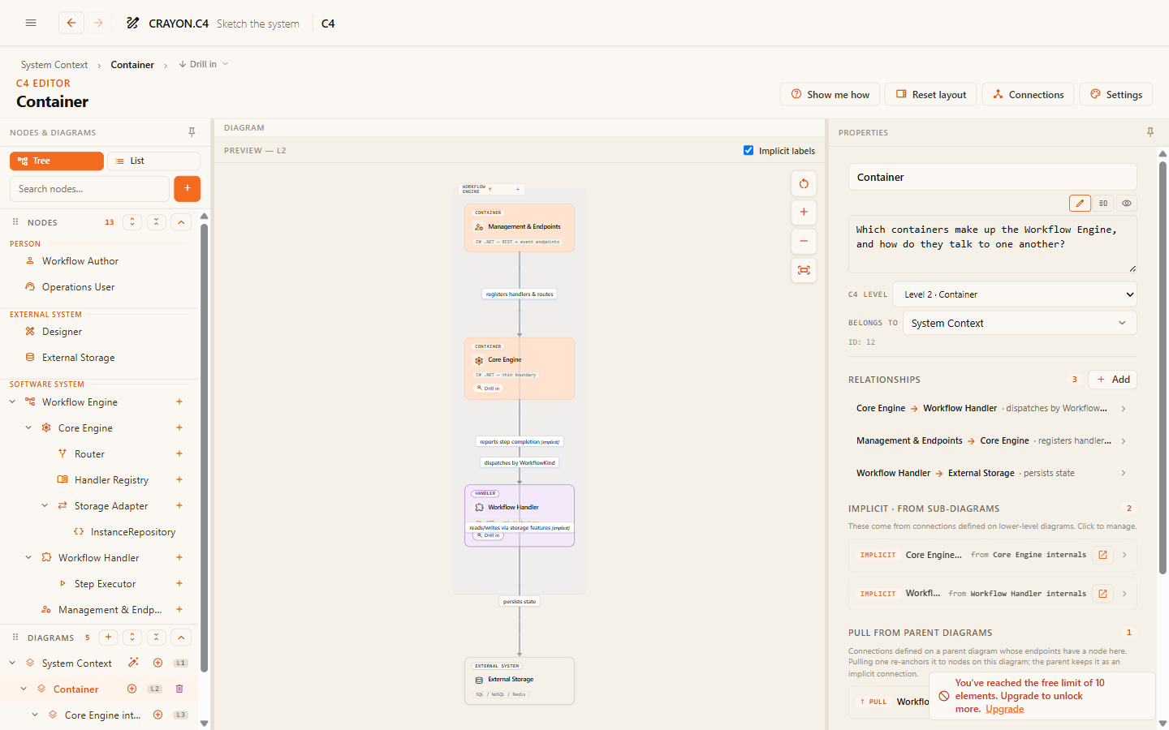Image resolution: width=1169 pixels, height=730 pixels.
Task: Click the Search nodes input field
Action: 89,188
